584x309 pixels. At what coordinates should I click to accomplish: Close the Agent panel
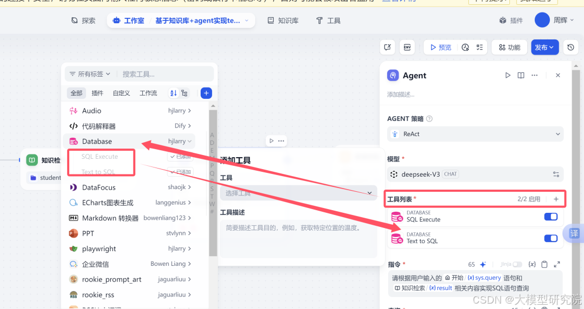coord(558,75)
